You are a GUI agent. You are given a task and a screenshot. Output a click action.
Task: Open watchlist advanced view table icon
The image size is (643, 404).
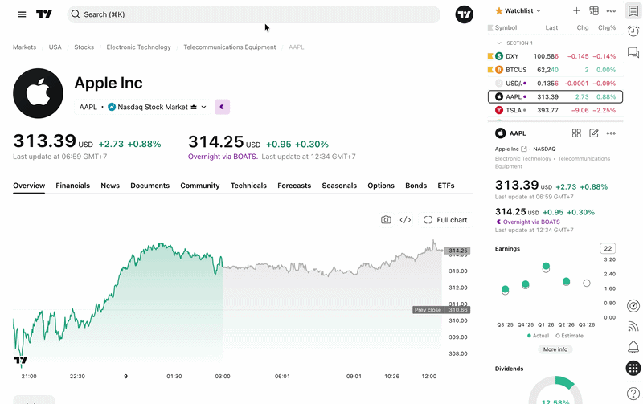point(594,11)
